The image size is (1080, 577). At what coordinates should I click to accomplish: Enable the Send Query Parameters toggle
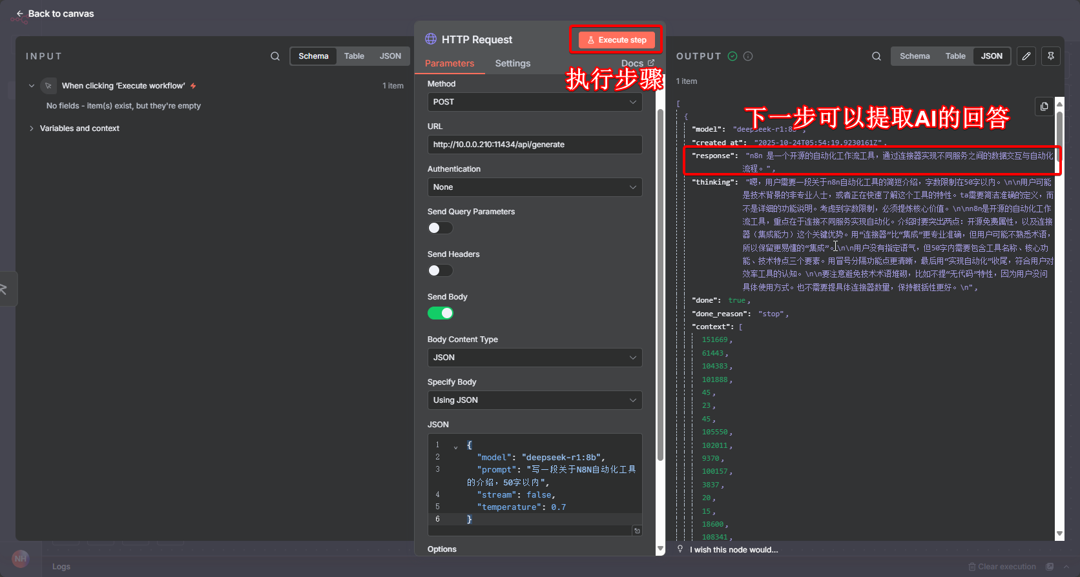coord(441,228)
